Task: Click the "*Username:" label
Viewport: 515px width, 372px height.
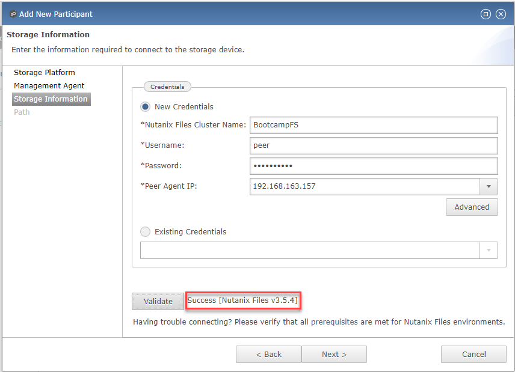Action: tap(162, 145)
